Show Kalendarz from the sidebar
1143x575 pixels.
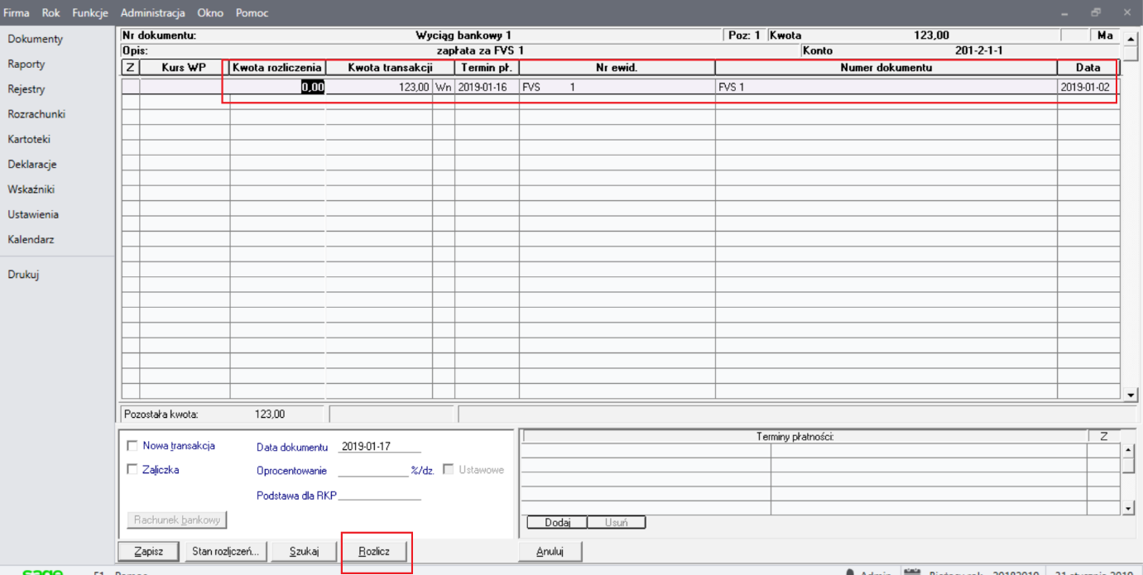(31, 239)
